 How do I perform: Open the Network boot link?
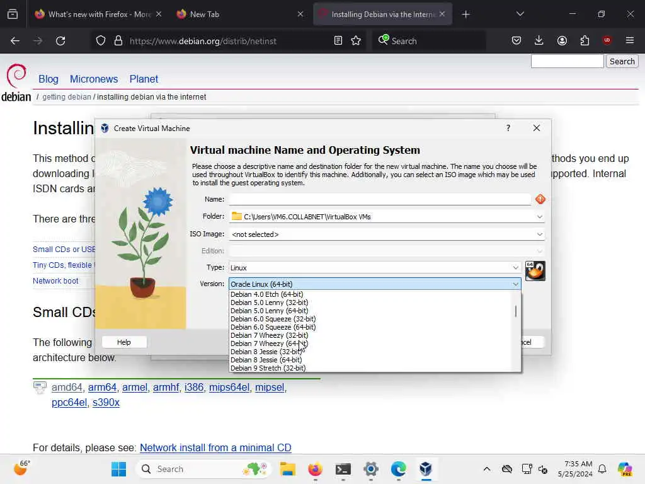[55, 280]
